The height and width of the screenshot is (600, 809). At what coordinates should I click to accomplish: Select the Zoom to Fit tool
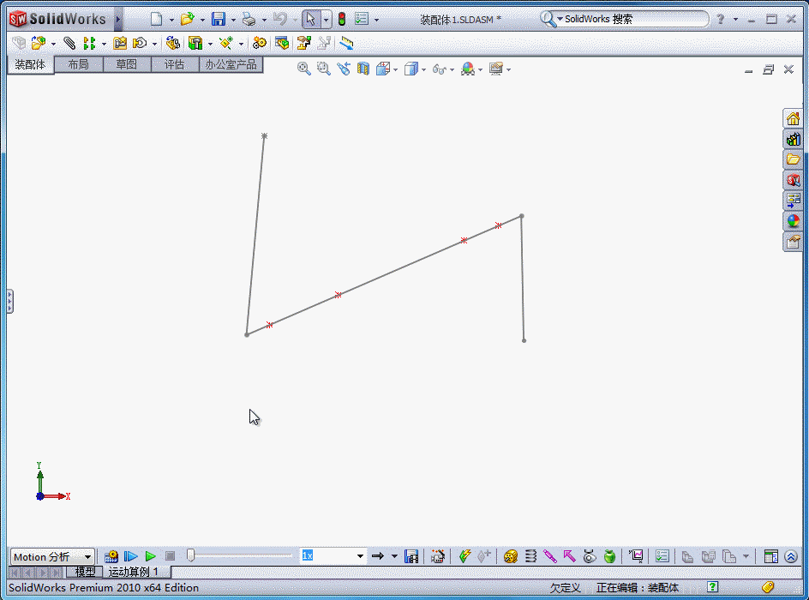[x=303, y=69]
